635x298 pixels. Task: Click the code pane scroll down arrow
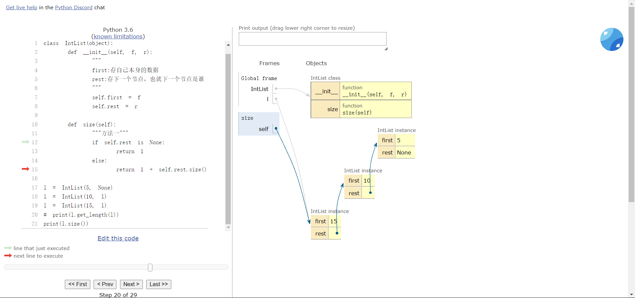[228, 228]
